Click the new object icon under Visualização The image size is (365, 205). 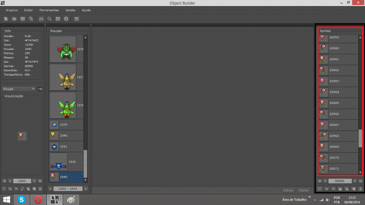[x=34, y=189]
